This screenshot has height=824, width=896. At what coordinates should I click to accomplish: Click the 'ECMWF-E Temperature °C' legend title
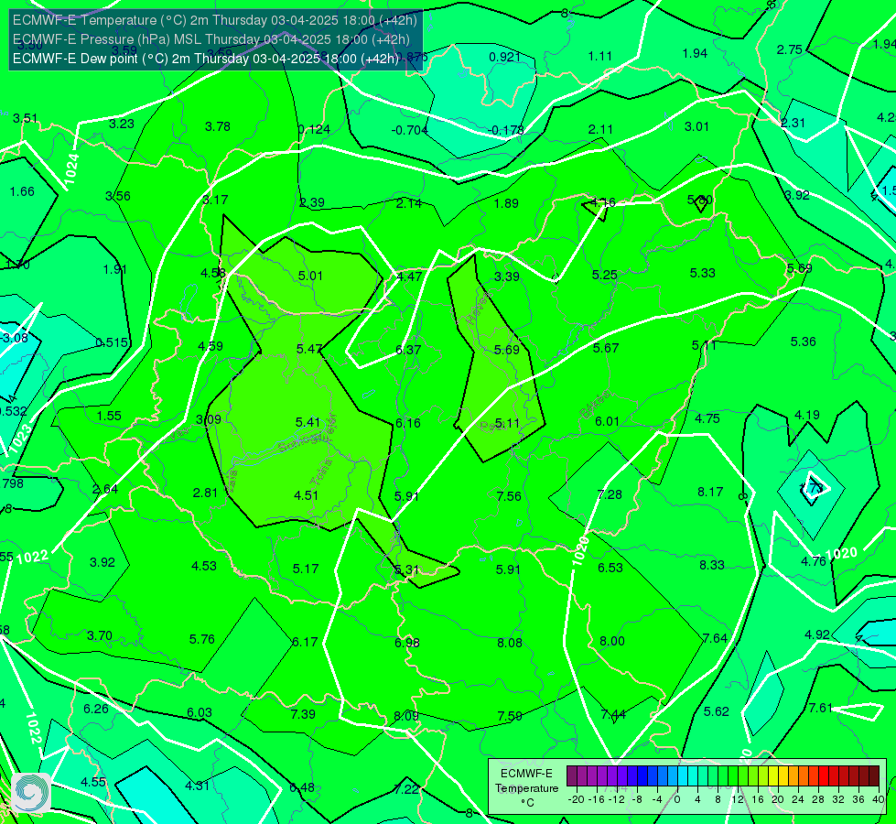click(526, 788)
